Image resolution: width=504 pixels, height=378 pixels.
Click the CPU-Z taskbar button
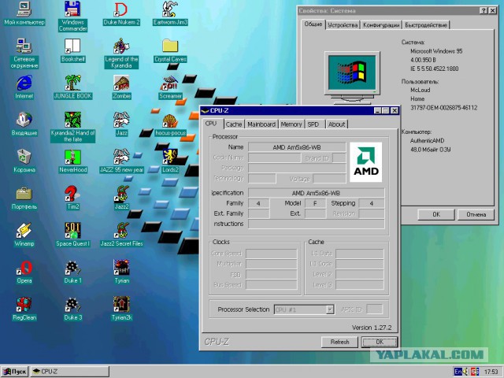point(70,372)
